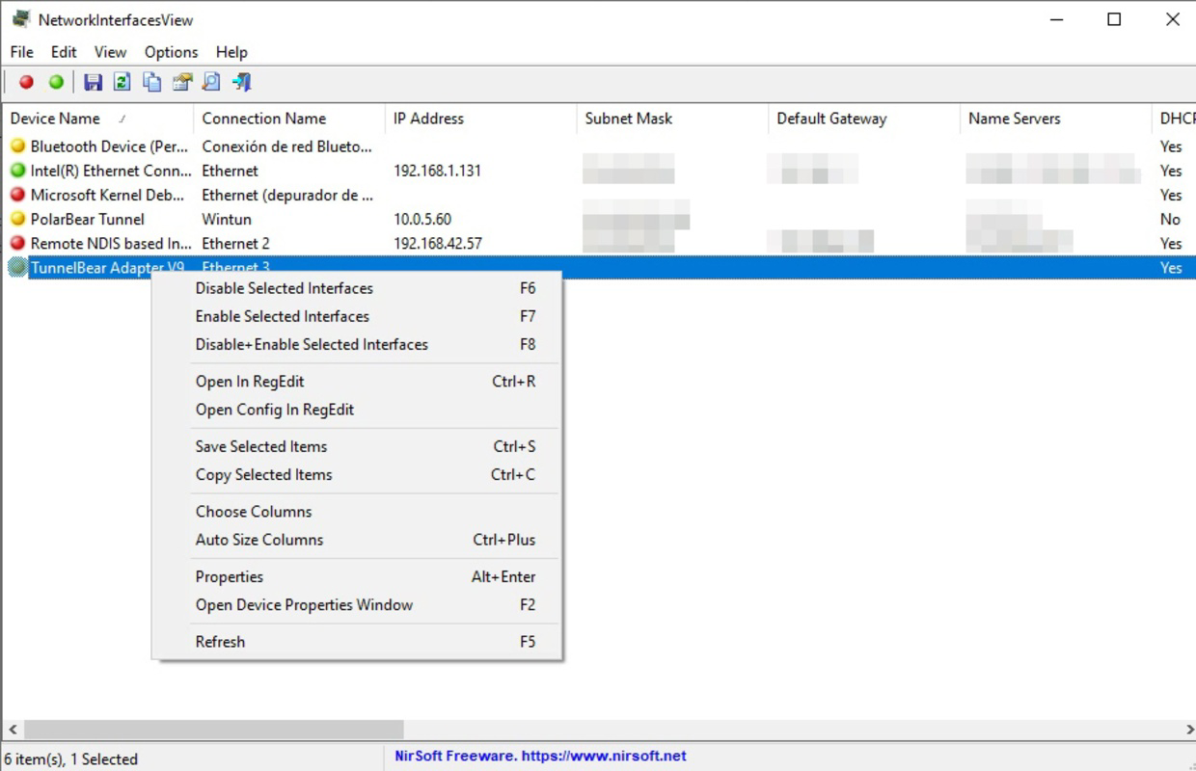Select Open Config In RegEdit
Viewport: 1196px width, 771px height.
point(357,410)
